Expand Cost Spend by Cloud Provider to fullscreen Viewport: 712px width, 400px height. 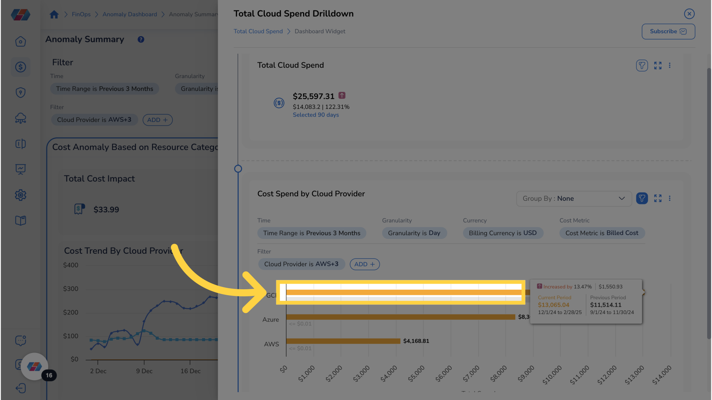[658, 199]
